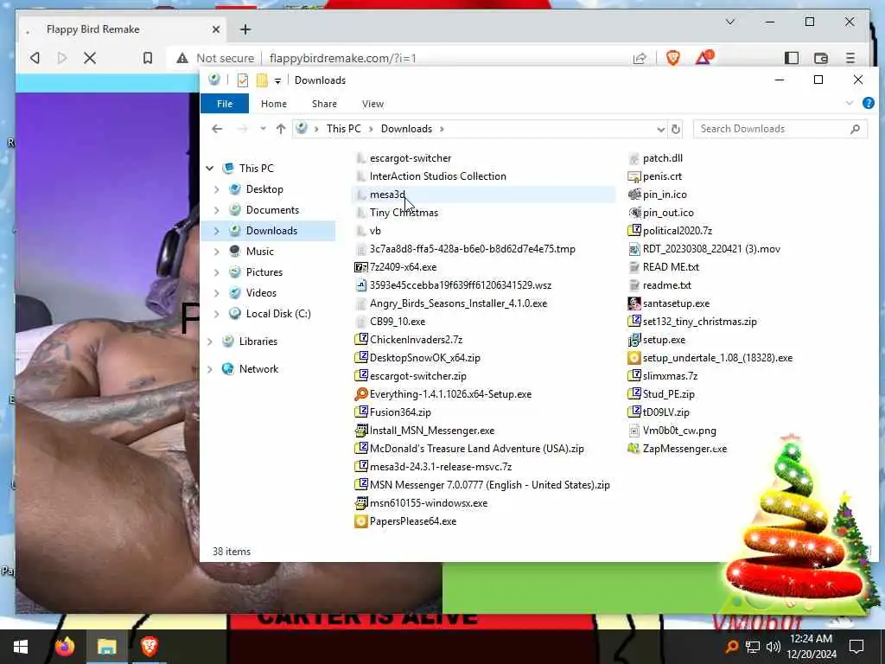Stop page loading with the X button
885x664 pixels.
[90, 58]
